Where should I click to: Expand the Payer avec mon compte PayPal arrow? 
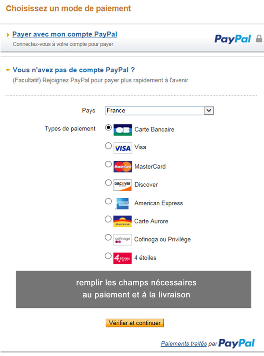[8, 35]
